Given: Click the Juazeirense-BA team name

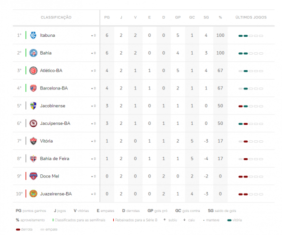Looking at the screenshot, I should (x=56, y=194).
